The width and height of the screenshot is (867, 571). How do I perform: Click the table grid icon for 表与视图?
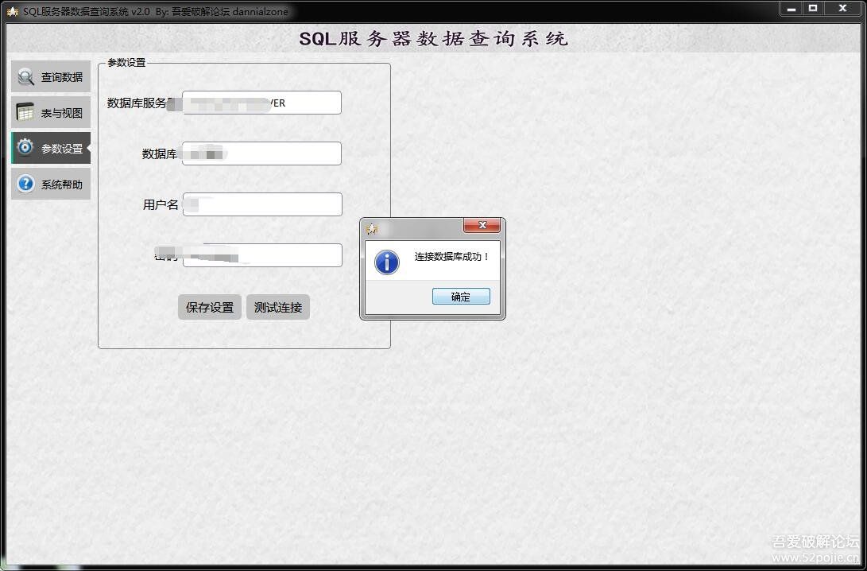click(25, 112)
